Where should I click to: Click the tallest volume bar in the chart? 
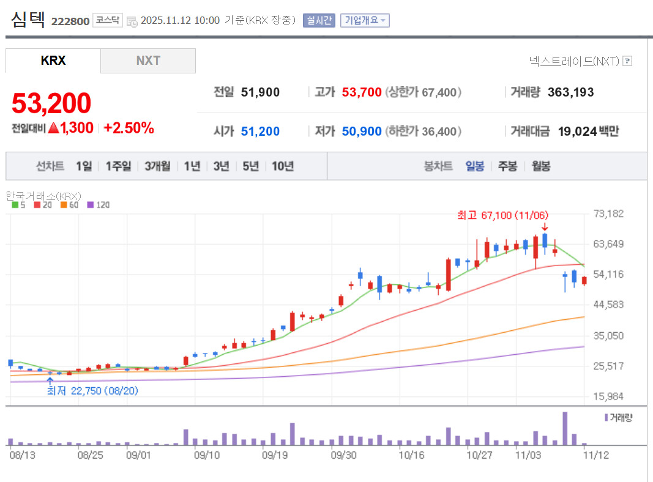pyautogui.click(x=564, y=428)
